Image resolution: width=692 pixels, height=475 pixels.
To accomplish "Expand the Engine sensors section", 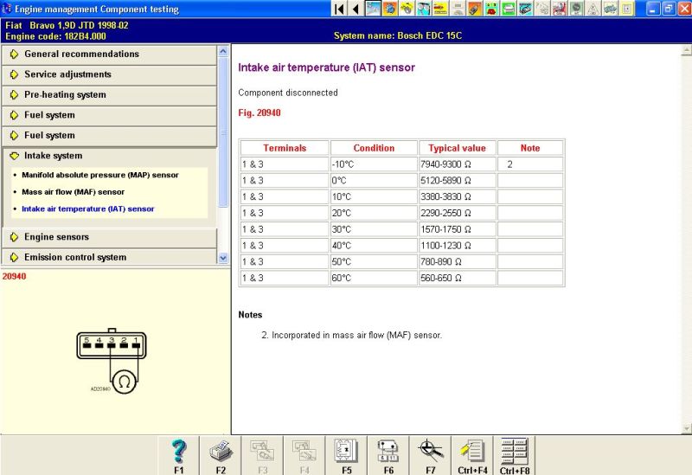I will tap(56, 237).
